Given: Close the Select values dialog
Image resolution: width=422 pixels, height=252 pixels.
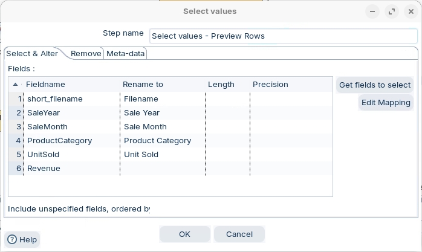Looking at the screenshot, I should click(410, 11).
